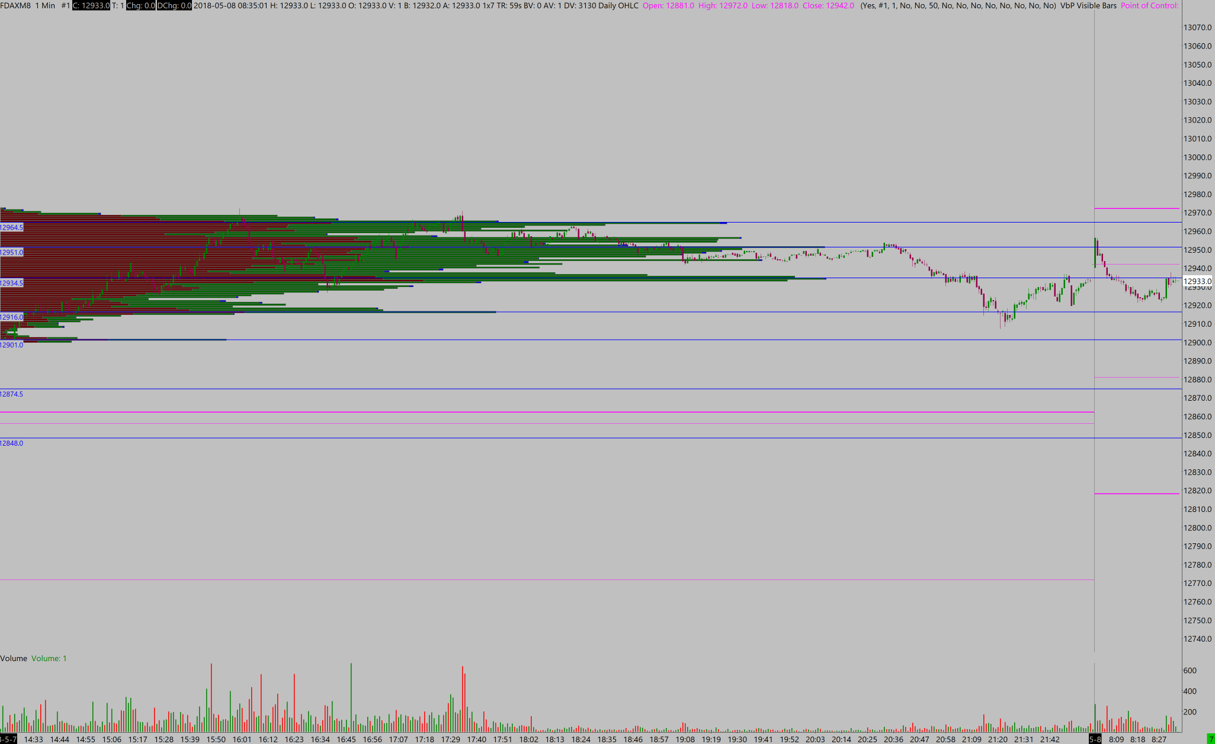Click the FDAXM8 symbol label in header
1215x744 pixels.
pyautogui.click(x=15, y=5)
